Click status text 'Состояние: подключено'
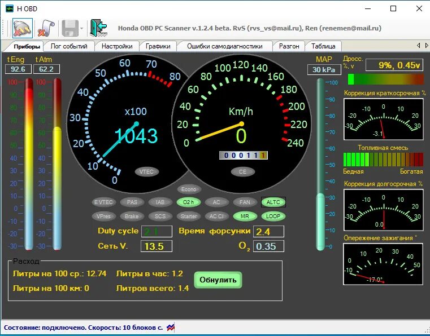This screenshot has height=336, width=430. coord(45,328)
